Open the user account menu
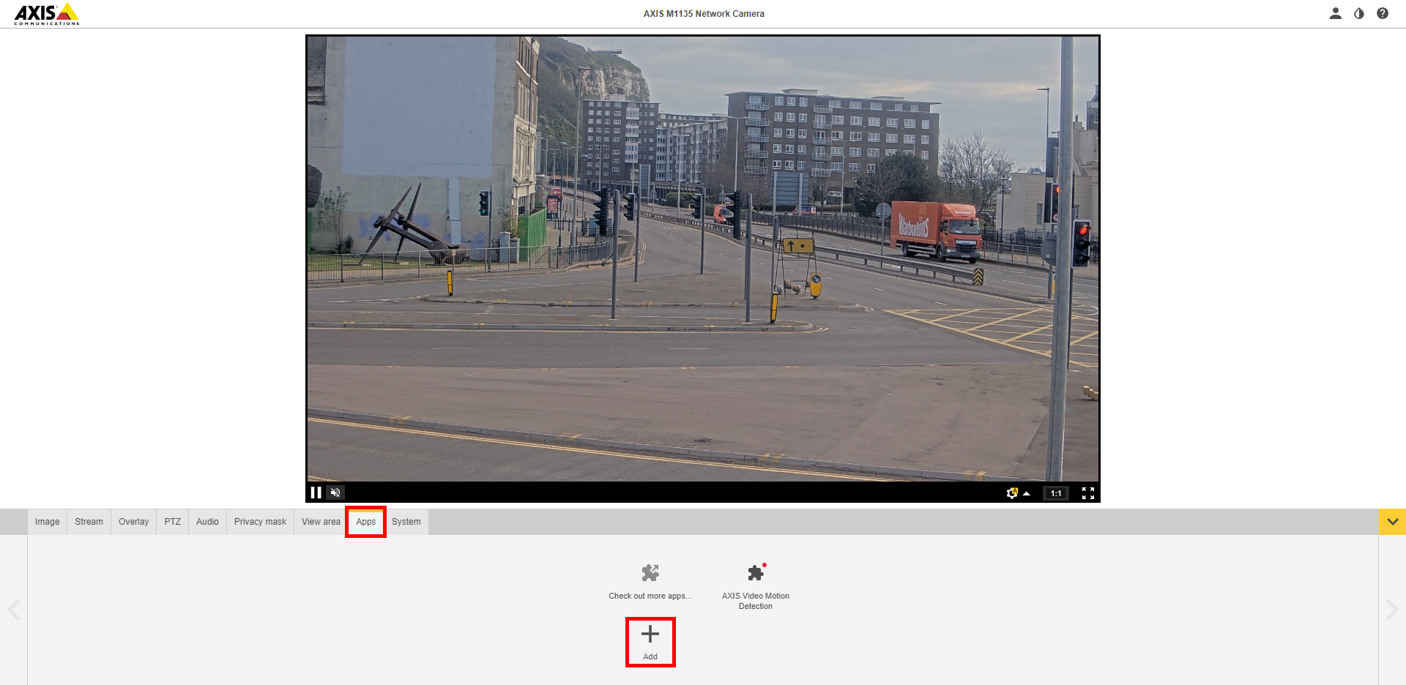This screenshot has width=1406, height=685. point(1335,13)
